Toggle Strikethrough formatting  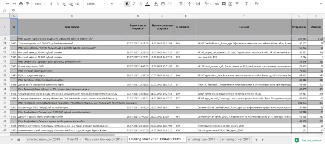[x=141, y=4]
